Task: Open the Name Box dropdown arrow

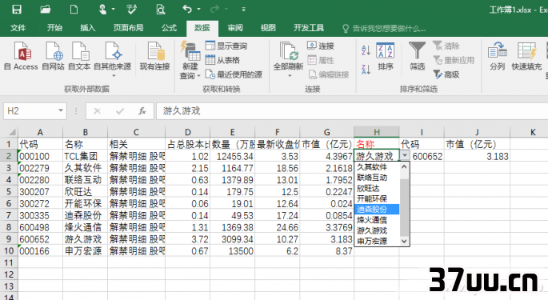Action: pos(61,111)
